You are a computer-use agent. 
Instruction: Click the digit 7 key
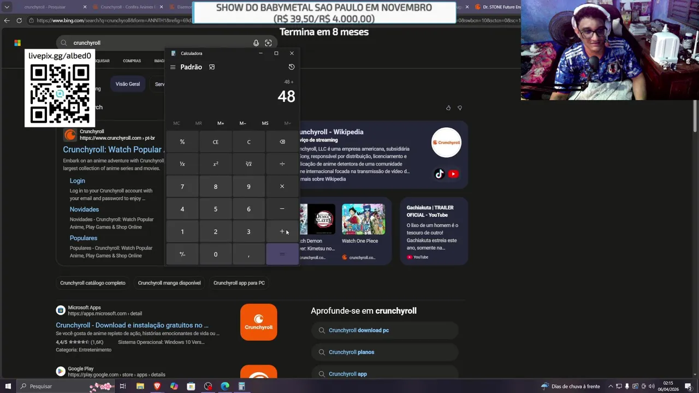pyautogui.click(x=182, y=187)
